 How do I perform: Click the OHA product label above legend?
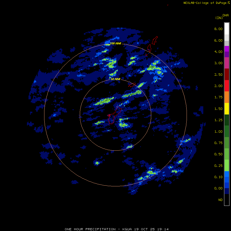pos(226,15)
